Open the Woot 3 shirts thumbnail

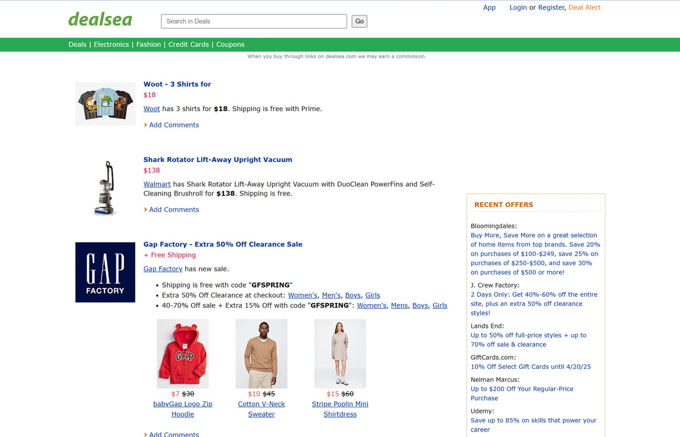(106, 104)
